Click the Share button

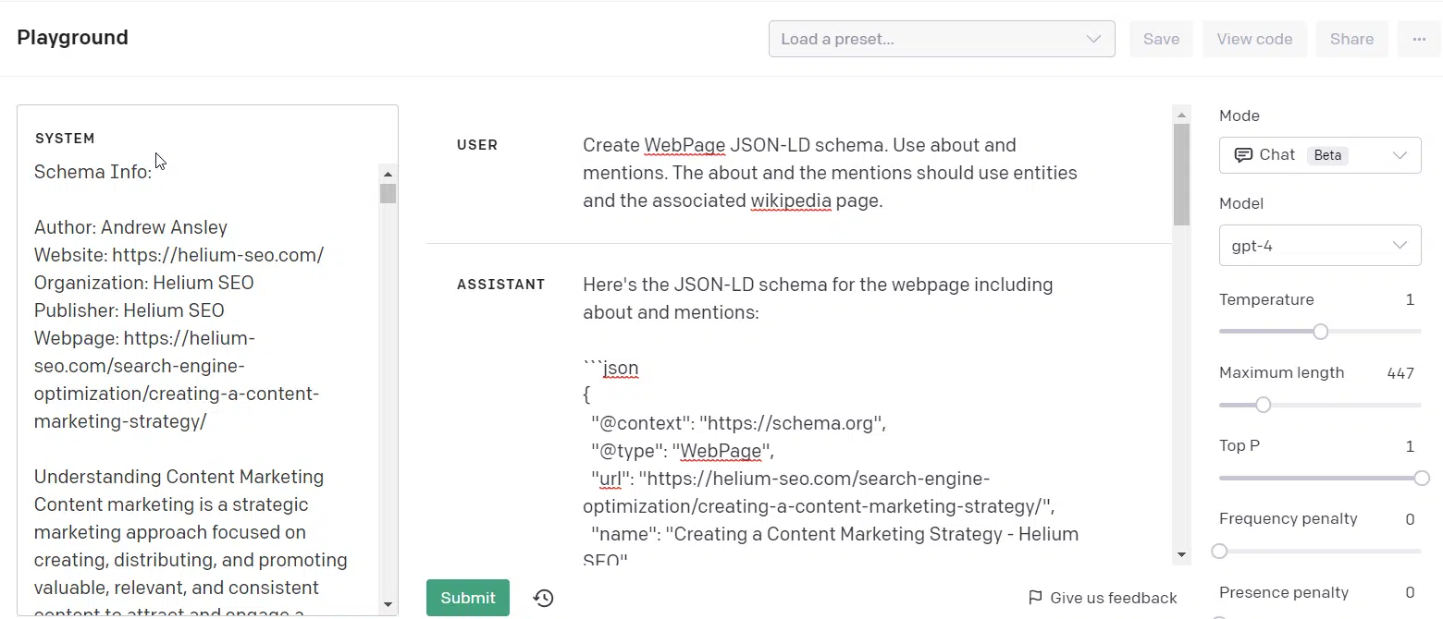(1351, 39)
